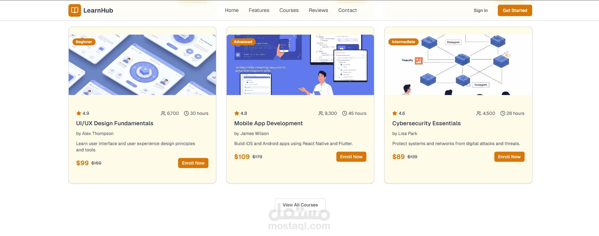Click the $99 price
The height and width of the screenshot is (236, 599).
click(x=82, y=163)
